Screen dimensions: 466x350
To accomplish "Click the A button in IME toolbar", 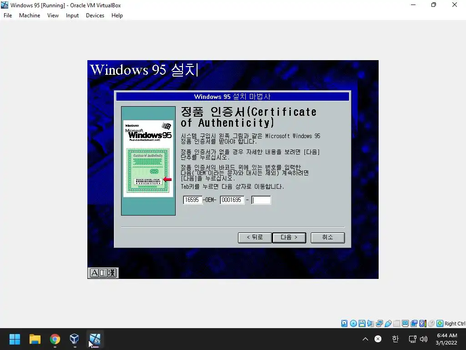I will tap(94, 273).
